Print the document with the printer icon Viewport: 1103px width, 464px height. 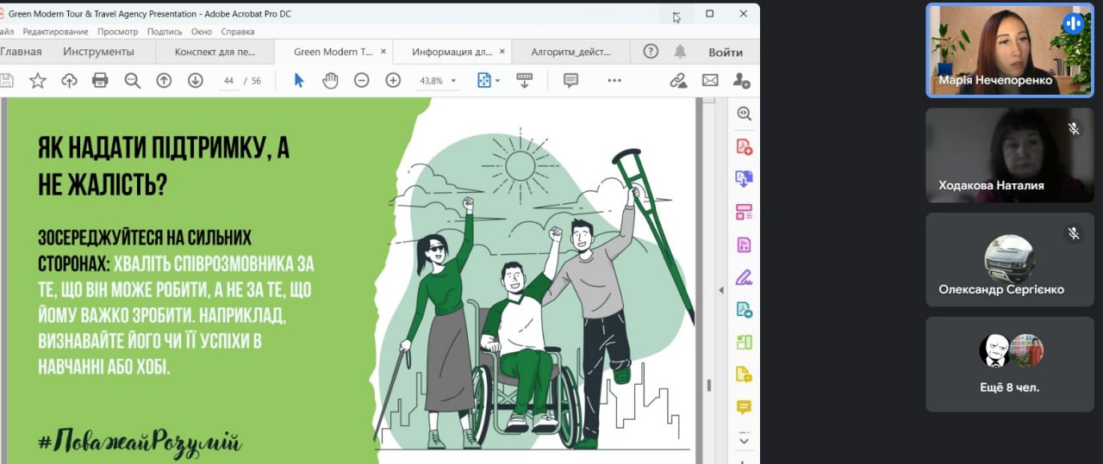[100, 80]
